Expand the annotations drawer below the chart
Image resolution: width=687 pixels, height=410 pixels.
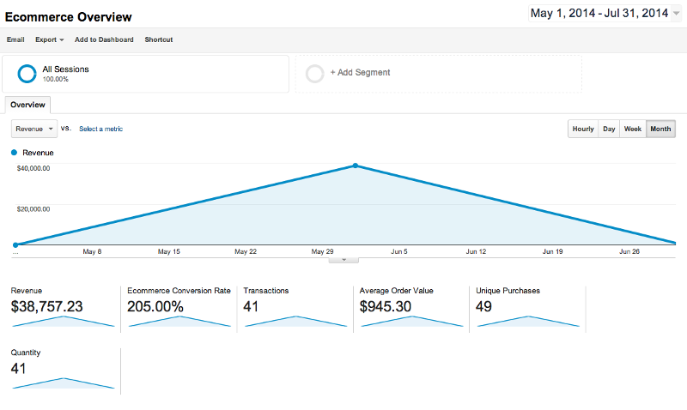(343, 260)
